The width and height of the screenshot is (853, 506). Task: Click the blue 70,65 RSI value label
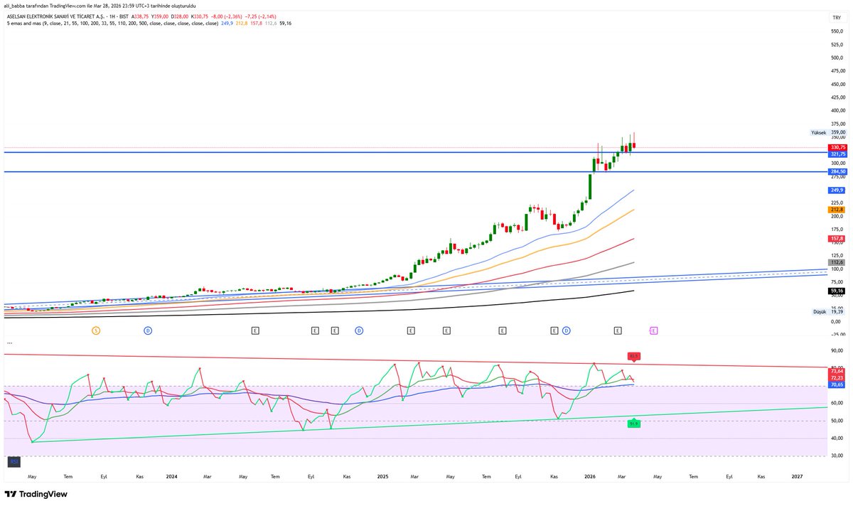point(836,384)
